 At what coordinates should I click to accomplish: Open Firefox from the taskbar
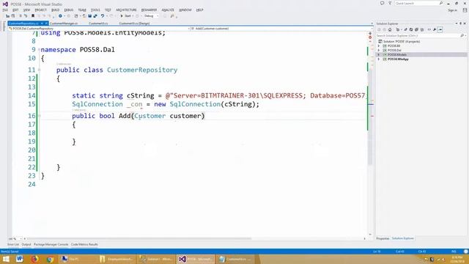[x=34, y=259]
